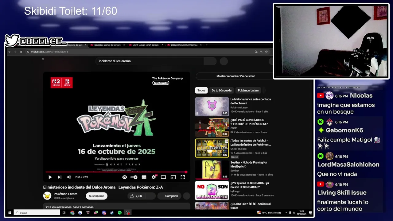The image size is (393, 221).
Task: Click the zoom magnifier icon in address bar
Action: coord(261,52)
